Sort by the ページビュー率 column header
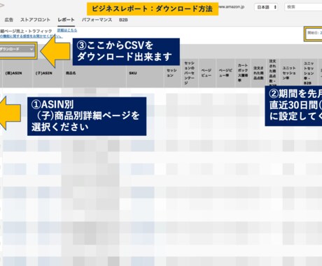The height and width of the screenshot is (266, 322). [x=225, y=73]
